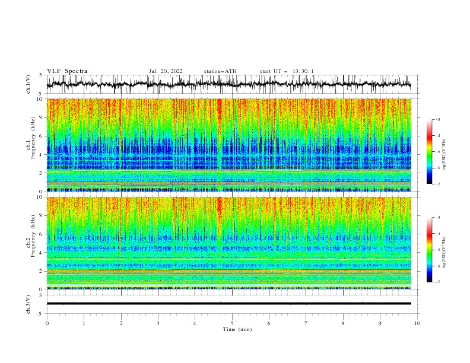The width and height of the screenshot is (470, 363).
Task: Click time axis tick label "10"
Action: pyautogui.click(x=417, y=323)
